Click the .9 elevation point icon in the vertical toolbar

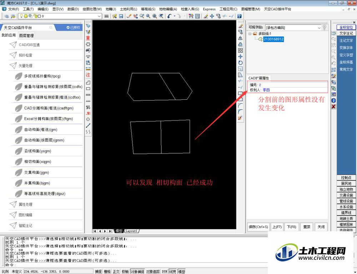coord(88,113)
